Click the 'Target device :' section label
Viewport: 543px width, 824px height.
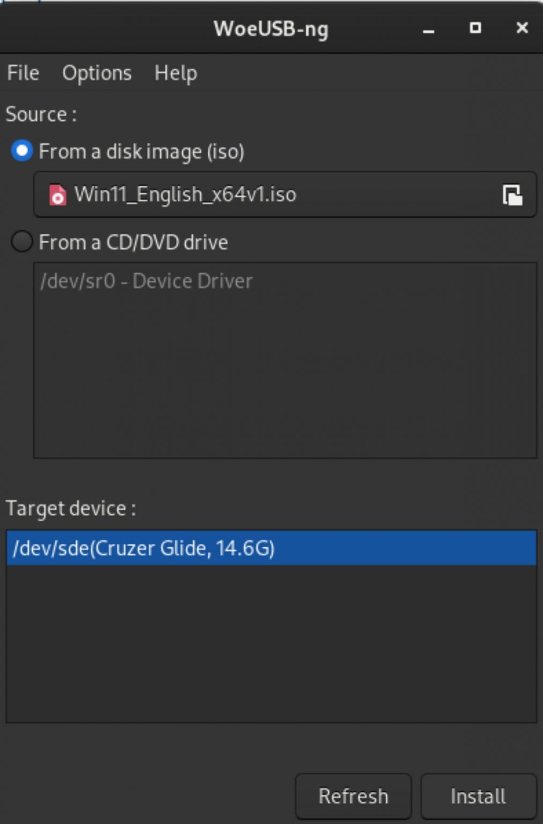[69, 508]
